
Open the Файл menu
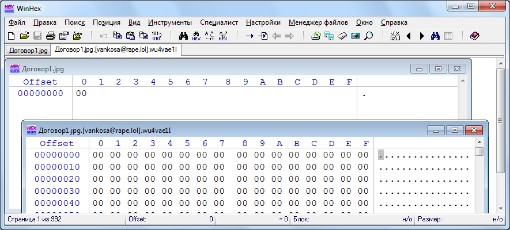pos(17,22)
